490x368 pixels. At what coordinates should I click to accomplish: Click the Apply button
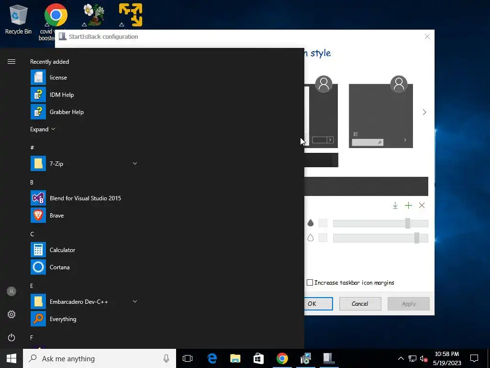(x=409, y=304)
